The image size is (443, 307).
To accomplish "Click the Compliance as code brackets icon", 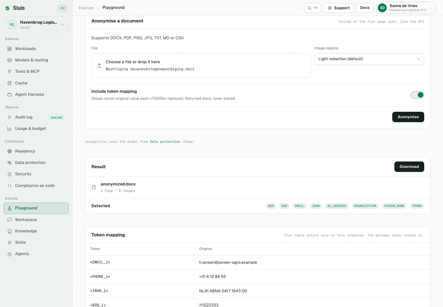I will [x=10, y=186].
